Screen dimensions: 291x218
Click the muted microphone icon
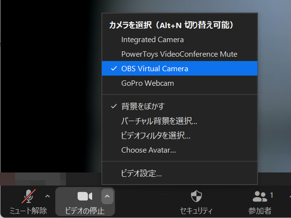pyautogui.click(x=29, y=196)
